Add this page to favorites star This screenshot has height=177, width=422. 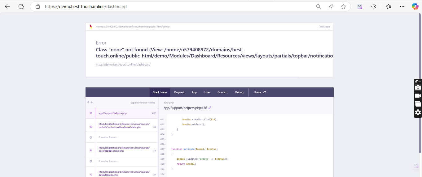pyautogui.click(x=343, y=6)
